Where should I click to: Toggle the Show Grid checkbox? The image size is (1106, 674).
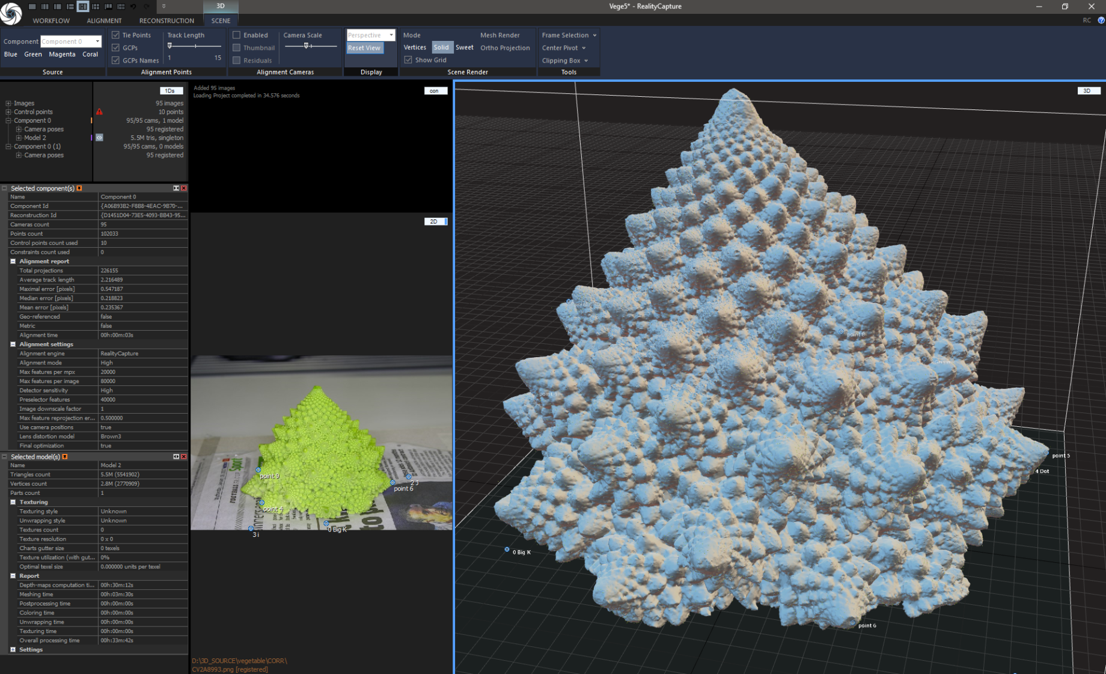409,60
